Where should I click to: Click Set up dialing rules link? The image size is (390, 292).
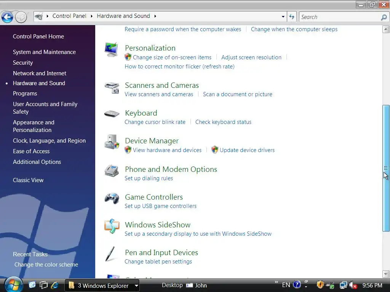coord(149,178)
